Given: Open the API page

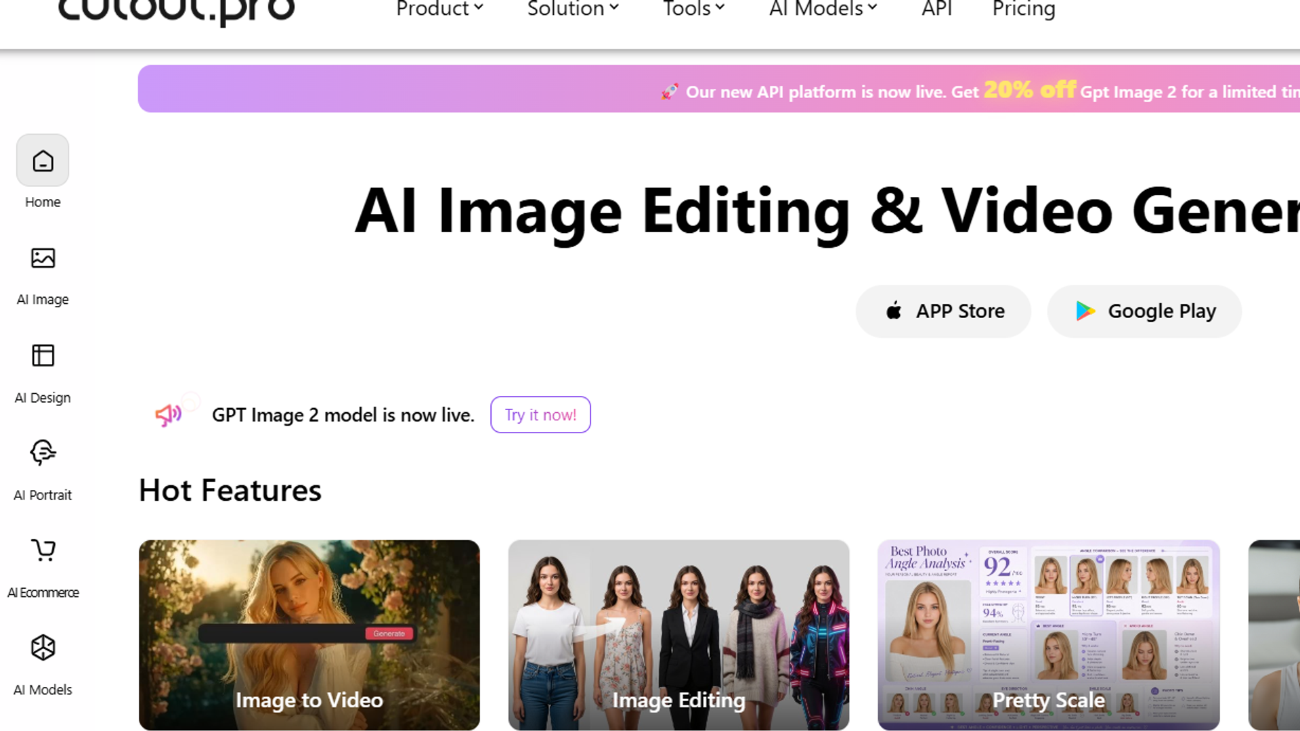Looking at the screenshot, I should click(936, 9).
